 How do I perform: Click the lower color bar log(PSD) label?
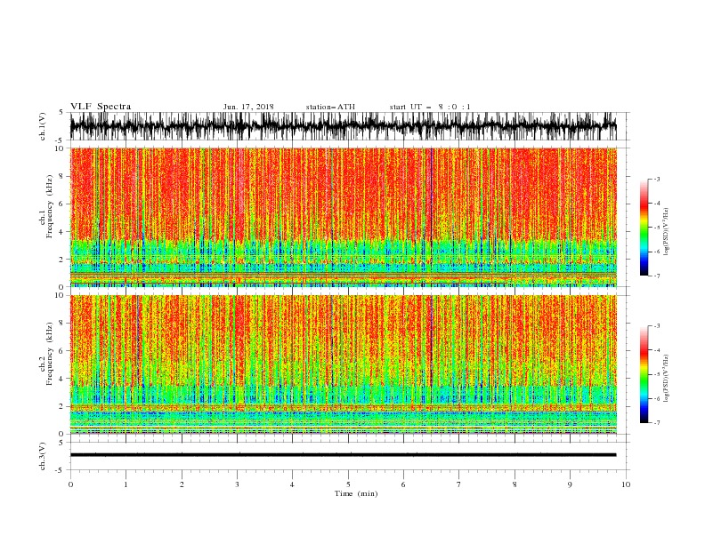pyautogui.click(x=666, y=379)
